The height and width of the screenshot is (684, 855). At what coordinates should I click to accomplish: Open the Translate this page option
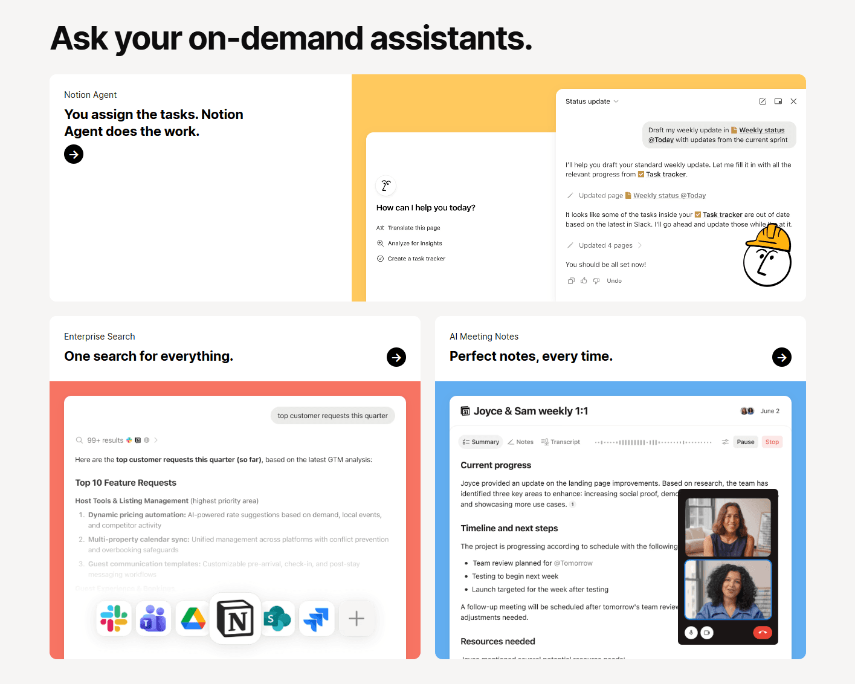[x=415, y=228]
